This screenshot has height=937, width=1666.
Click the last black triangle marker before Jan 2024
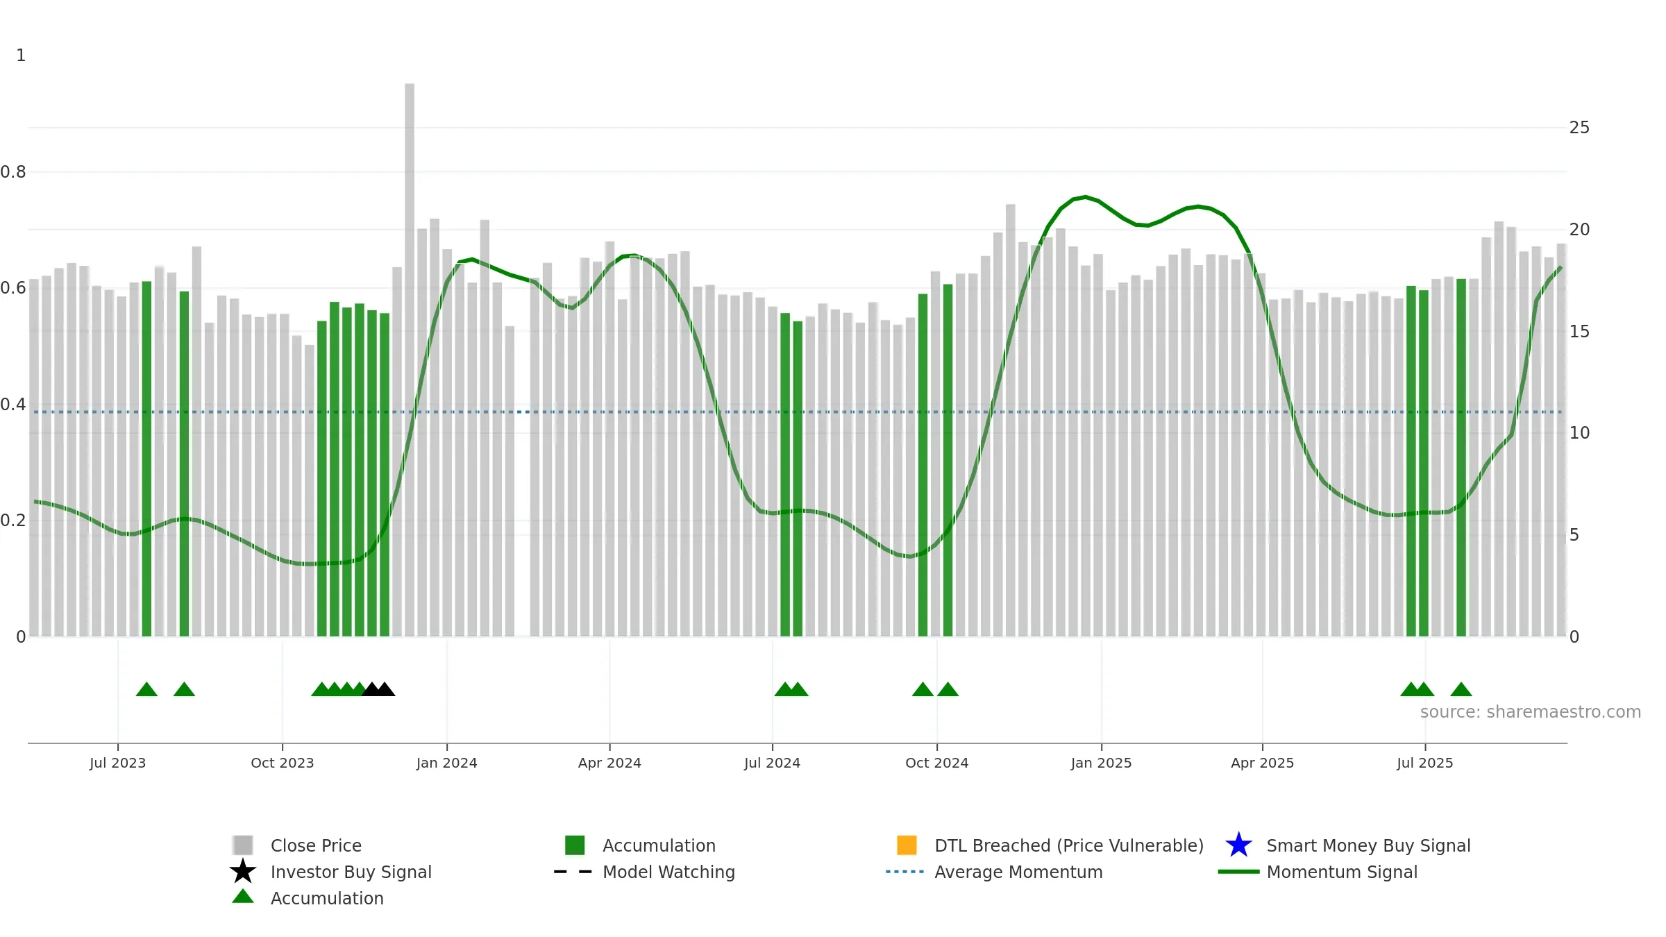[x=385, y=689]
